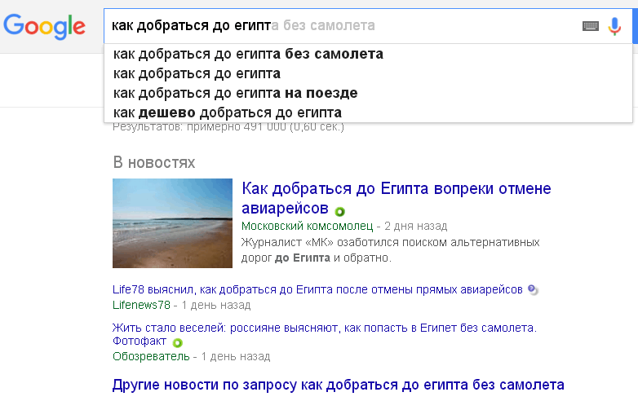
Task: Start voice search with the microphone
Action: pos(615,26)
